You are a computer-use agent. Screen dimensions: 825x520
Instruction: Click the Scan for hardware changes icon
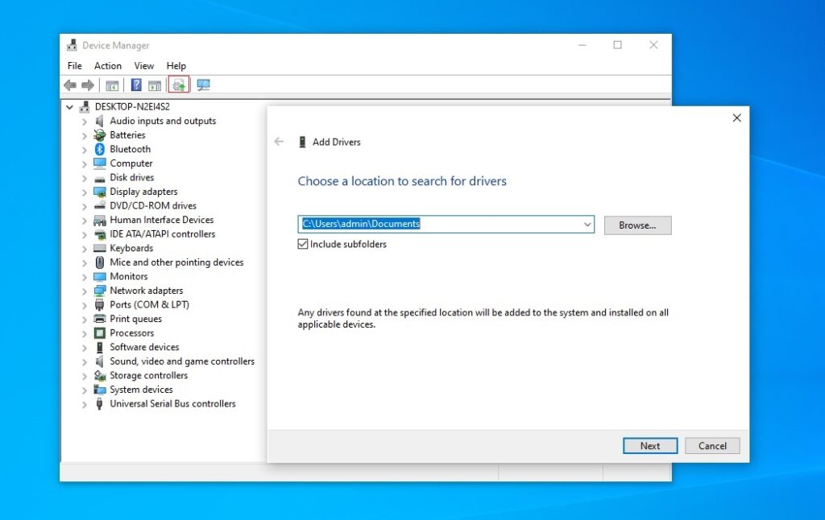(203, 85)
